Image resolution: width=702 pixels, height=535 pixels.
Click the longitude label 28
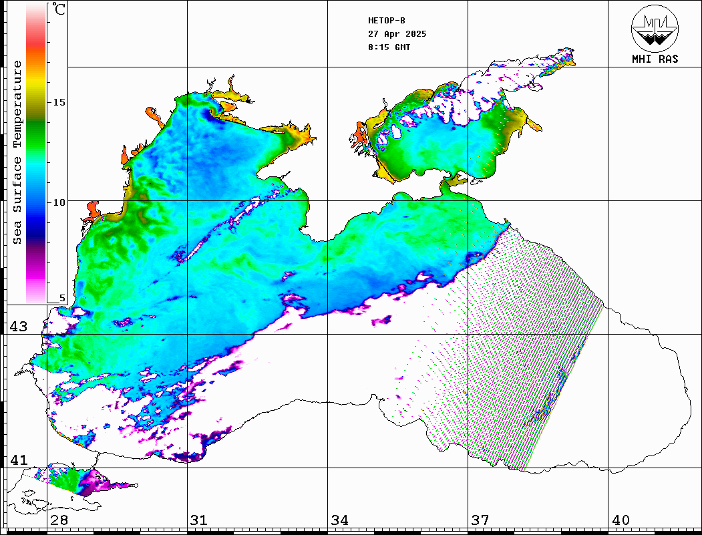[59, 520]
